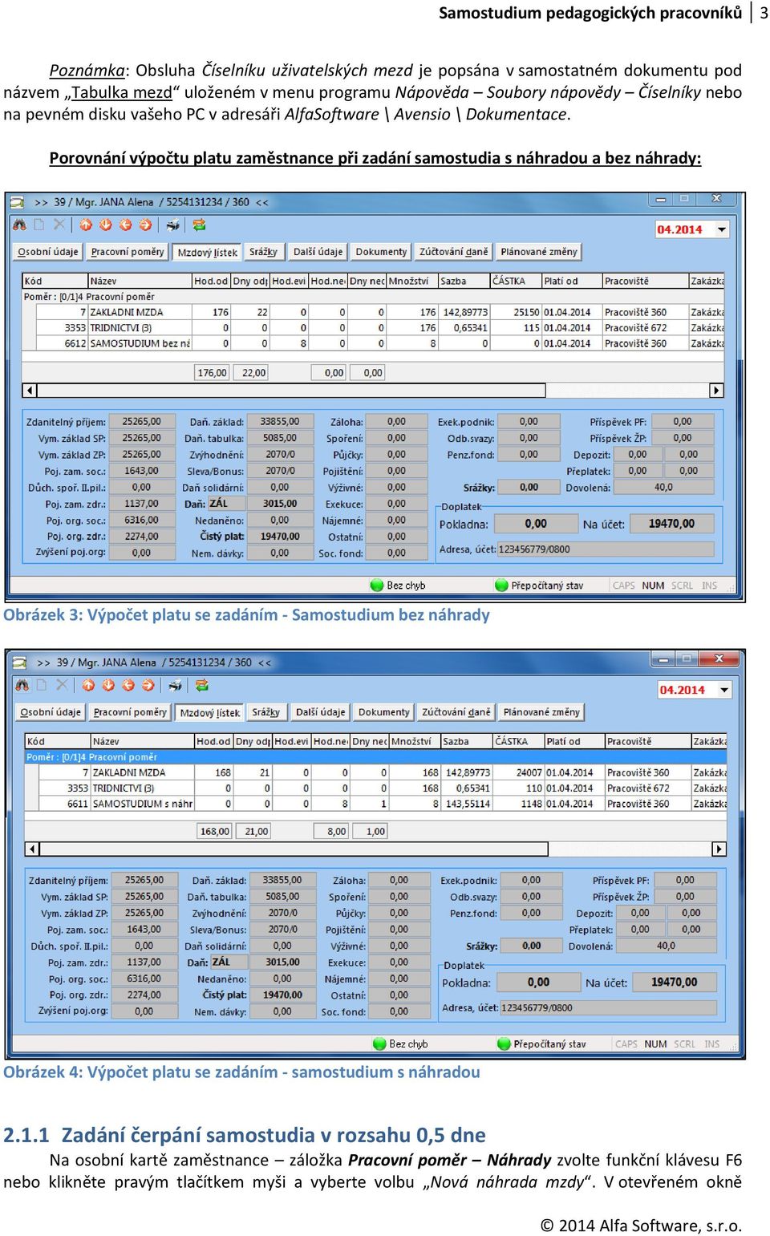770x1236 pixels.
Task: Click the scroll-left arrow of the Obrázek 3 table scrollbar
Action: tap(30, 391)
